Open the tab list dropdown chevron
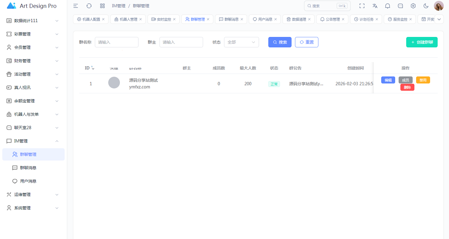 pyautogui.click(x=439, y=19)
